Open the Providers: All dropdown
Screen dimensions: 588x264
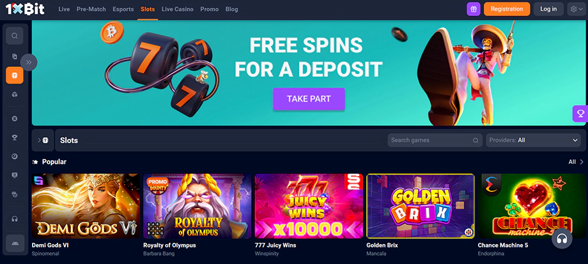tap(533, 140)
